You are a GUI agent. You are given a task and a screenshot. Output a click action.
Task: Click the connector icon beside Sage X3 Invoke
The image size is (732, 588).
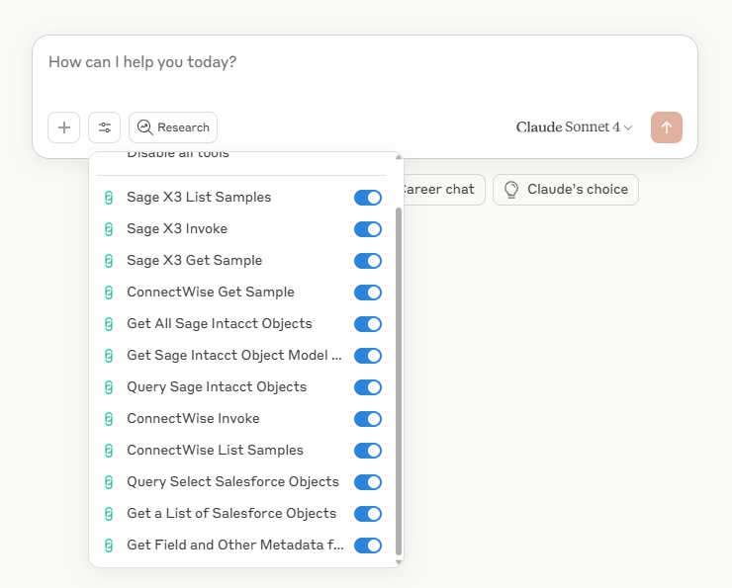pyautogui.click(x=109, y=229)
